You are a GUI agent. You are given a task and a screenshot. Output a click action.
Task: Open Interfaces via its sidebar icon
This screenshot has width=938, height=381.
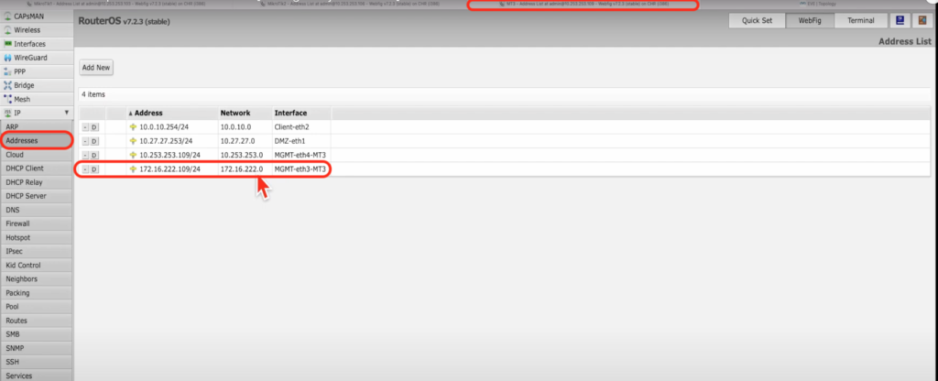[7, 44]
